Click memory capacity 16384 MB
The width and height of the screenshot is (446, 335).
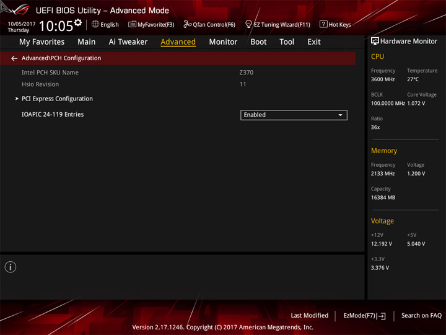(x=383, y=197)
